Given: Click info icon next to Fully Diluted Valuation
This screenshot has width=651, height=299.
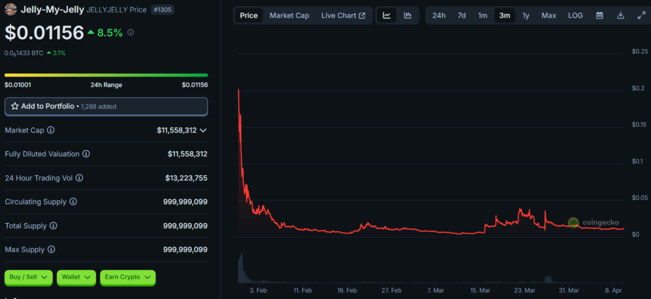Looking at the screenshot, I should point(86,154).
